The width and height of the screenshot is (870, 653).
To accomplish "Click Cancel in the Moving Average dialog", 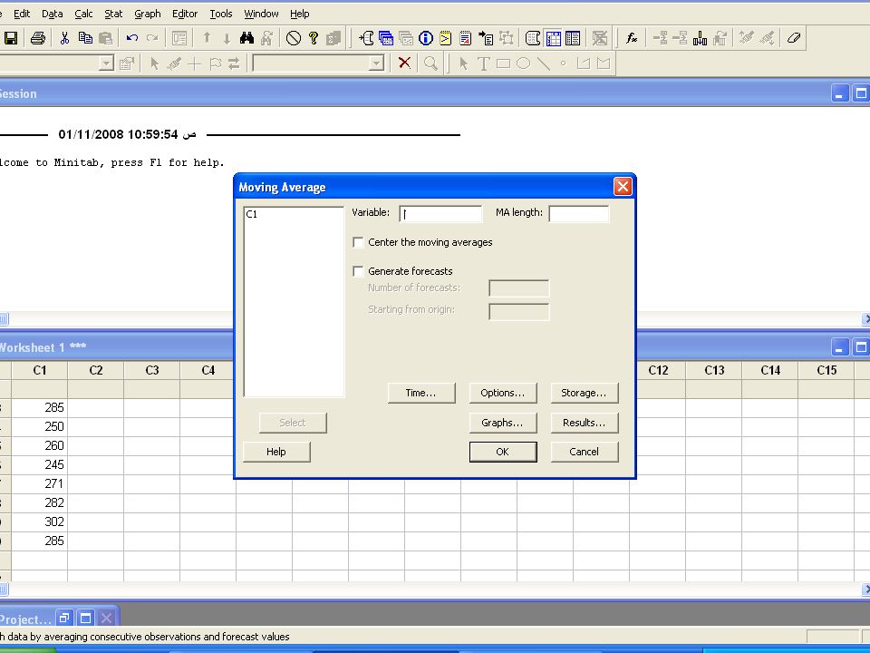I will [x=585, y=452].
